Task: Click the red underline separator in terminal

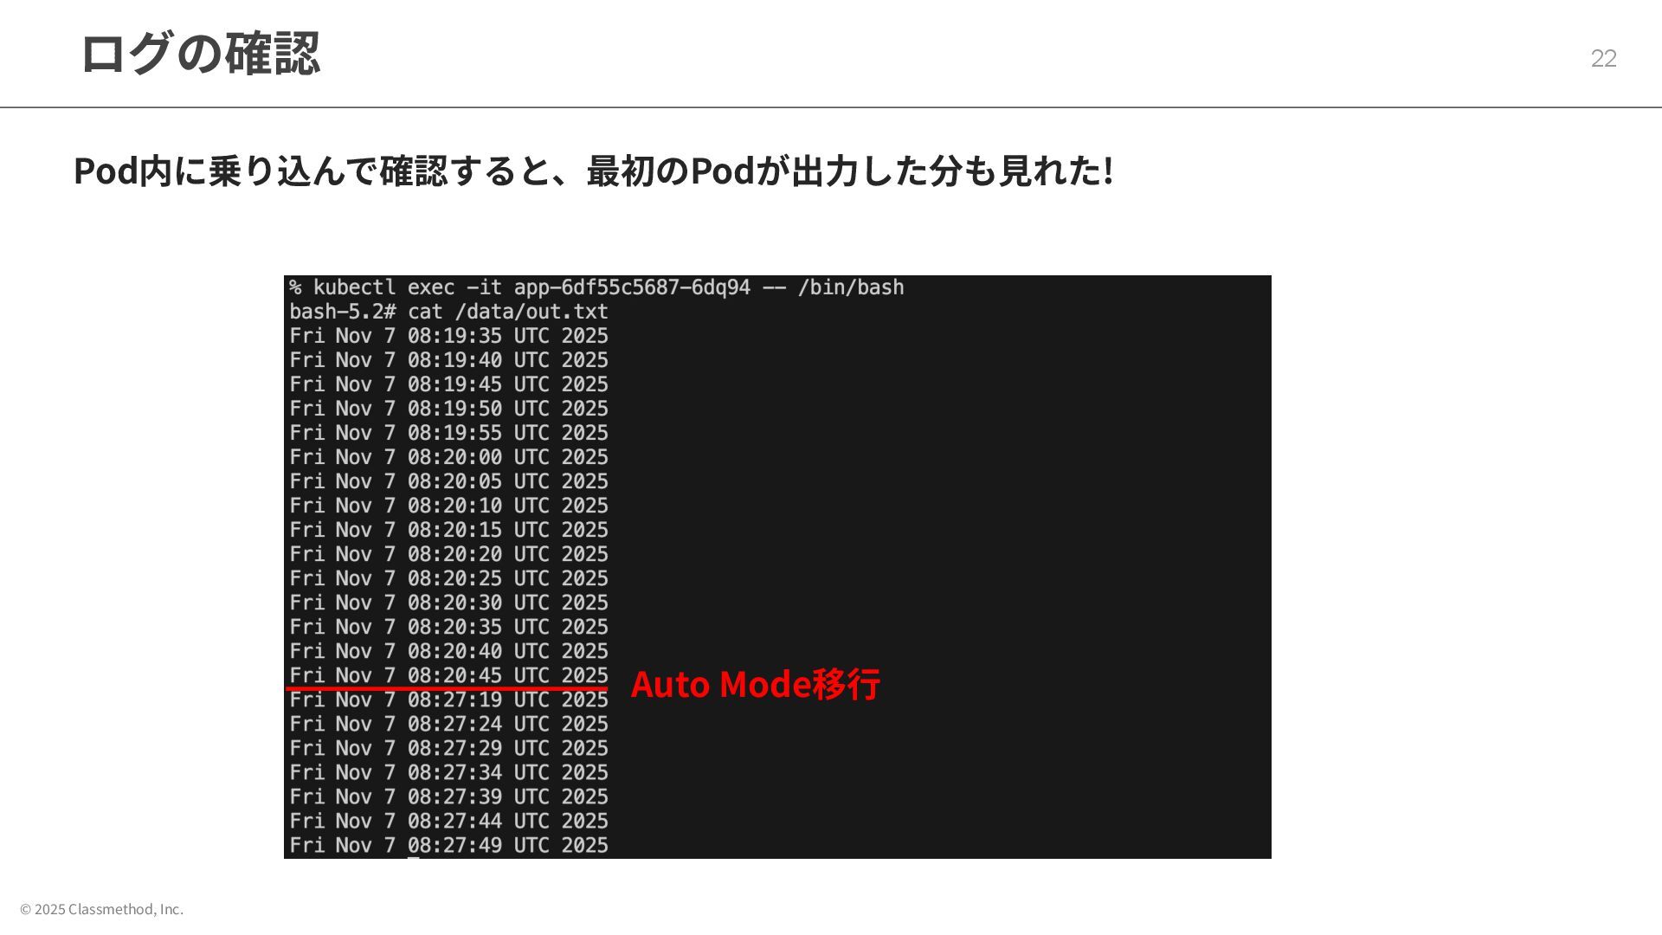Action: [x=447, y=689]
